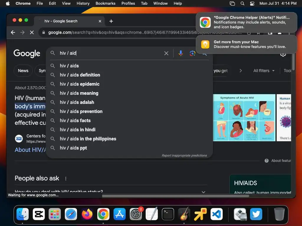Click the lock icon in address bar
The width and height of the screenshot is (302, 226).
point(44,32)
